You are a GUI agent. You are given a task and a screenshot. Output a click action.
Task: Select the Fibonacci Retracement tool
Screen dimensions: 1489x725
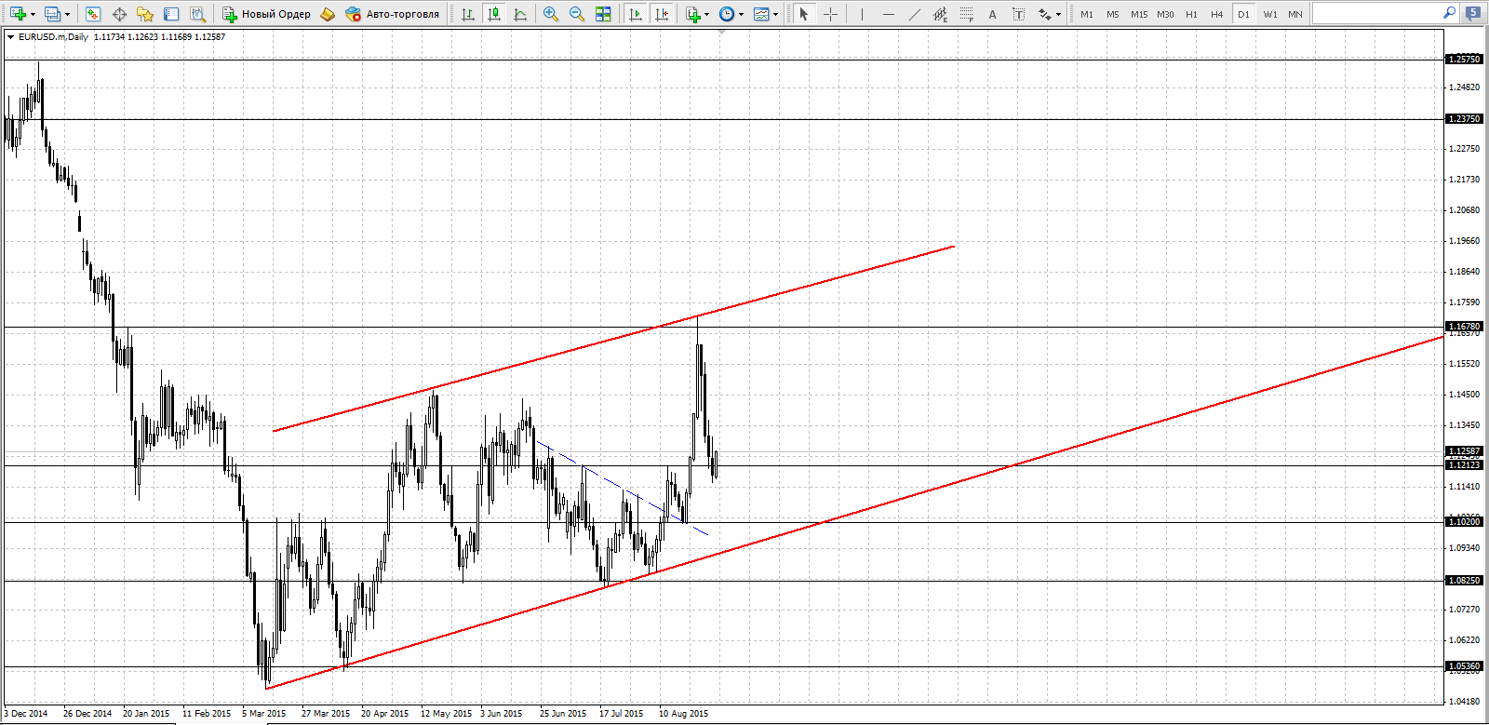[x=967, y=14]
